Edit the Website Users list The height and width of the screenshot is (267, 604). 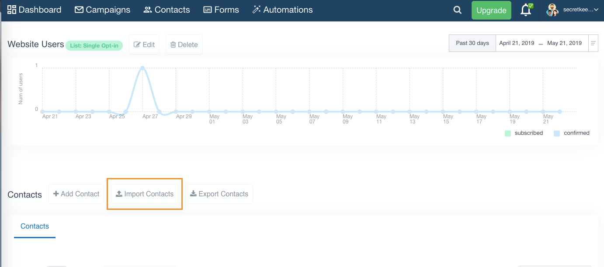(144, 44)
